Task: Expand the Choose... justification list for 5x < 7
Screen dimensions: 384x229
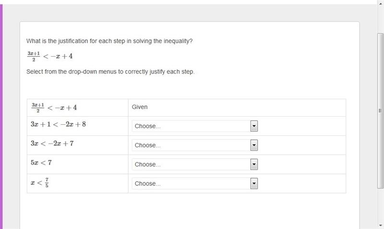Action: coord(195,164)
